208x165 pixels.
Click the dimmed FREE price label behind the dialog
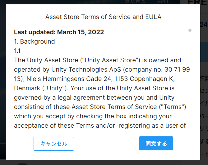pyautogui.click(x=198, y=3)
